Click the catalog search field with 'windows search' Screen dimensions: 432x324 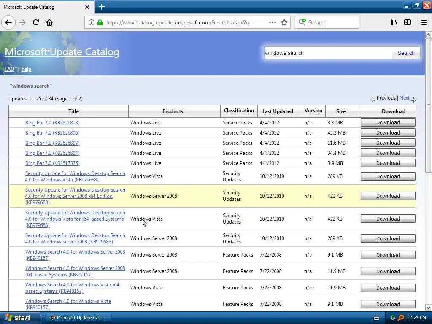tap(328, 53)
